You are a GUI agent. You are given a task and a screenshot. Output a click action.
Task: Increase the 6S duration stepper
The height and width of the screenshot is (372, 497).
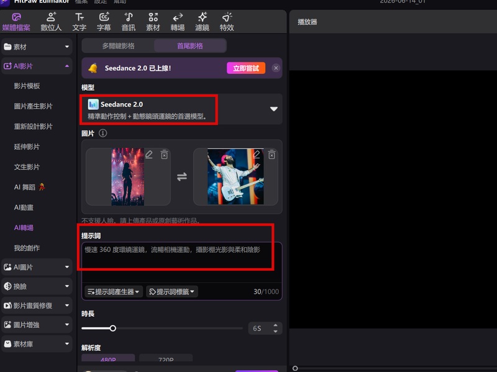(275, 325)
